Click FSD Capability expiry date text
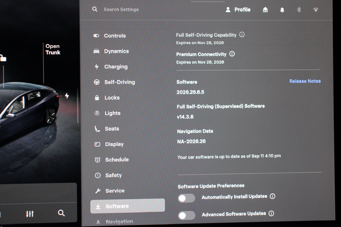The width and height of the screenshot is (341, 227). click(x=200, y=43)
